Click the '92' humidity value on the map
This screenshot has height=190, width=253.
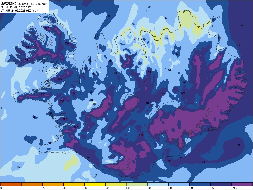(x=110, y=16)
